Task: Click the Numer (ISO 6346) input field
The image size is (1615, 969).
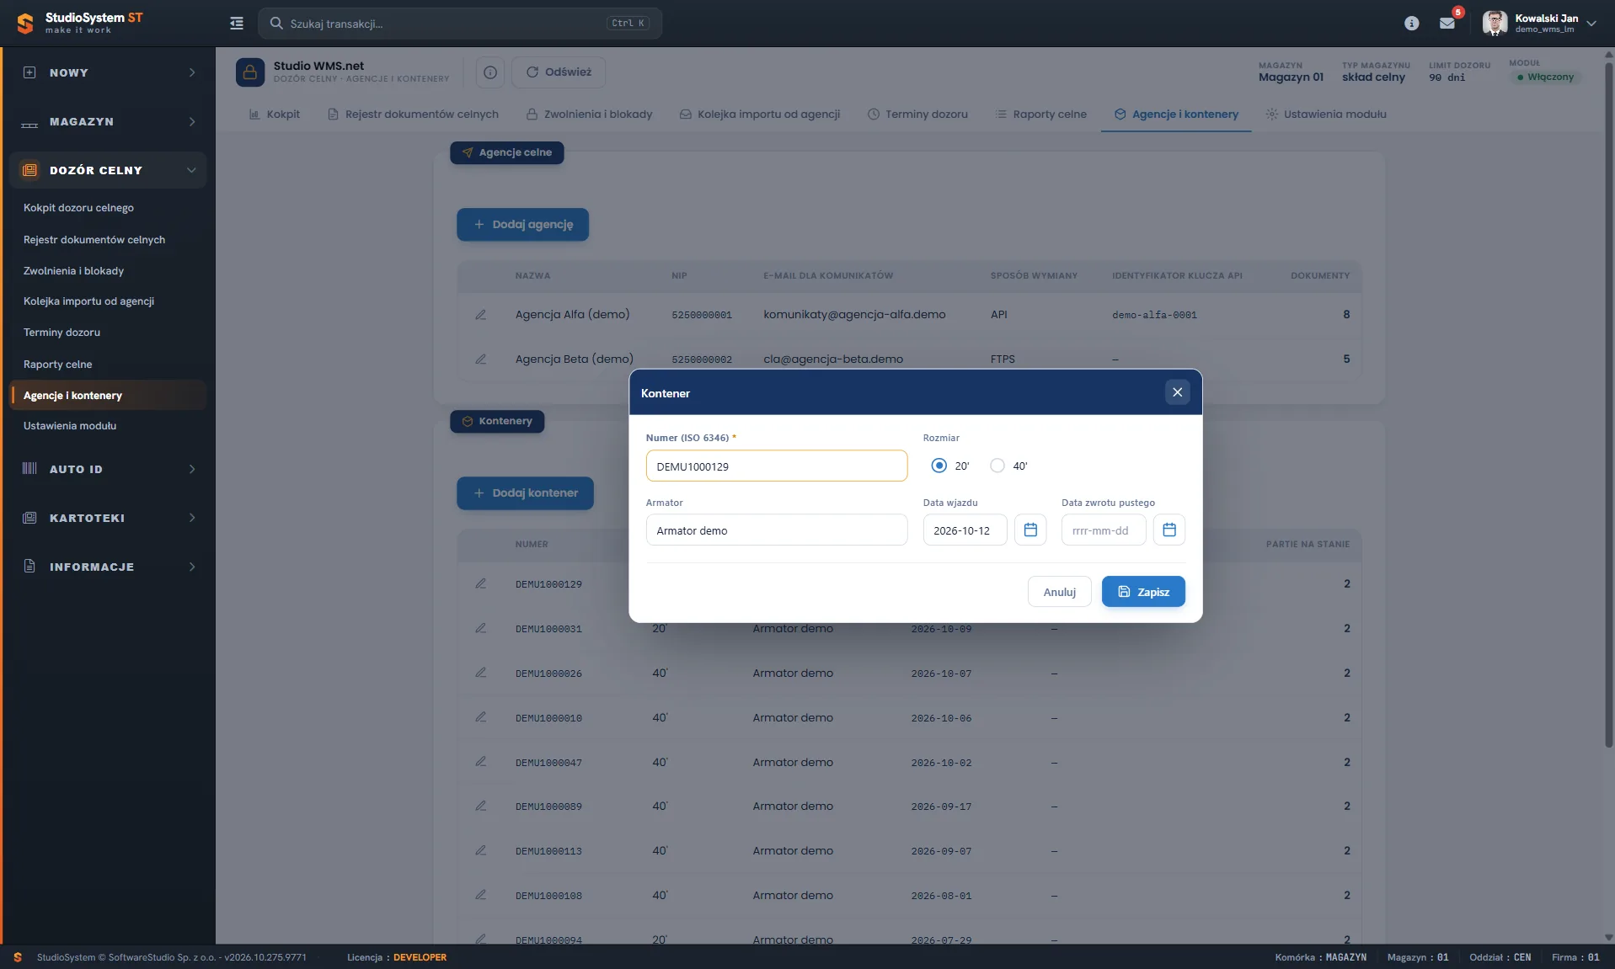Action: tap(777, 466)
